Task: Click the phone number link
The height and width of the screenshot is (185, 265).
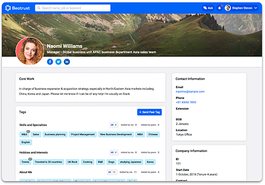Action: point(186,102)
